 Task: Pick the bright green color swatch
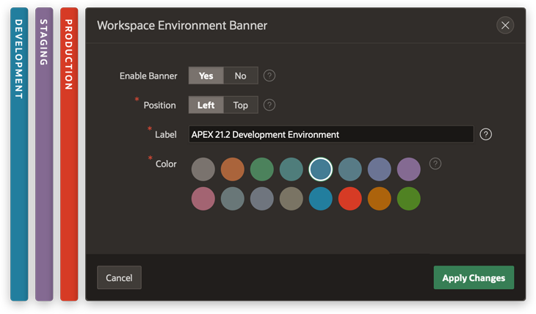click(409, 198)
